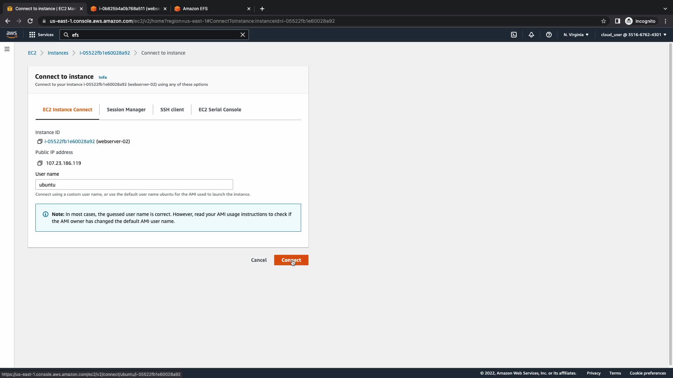
Task: Click the User name input field
Action: tap(134, 185)
